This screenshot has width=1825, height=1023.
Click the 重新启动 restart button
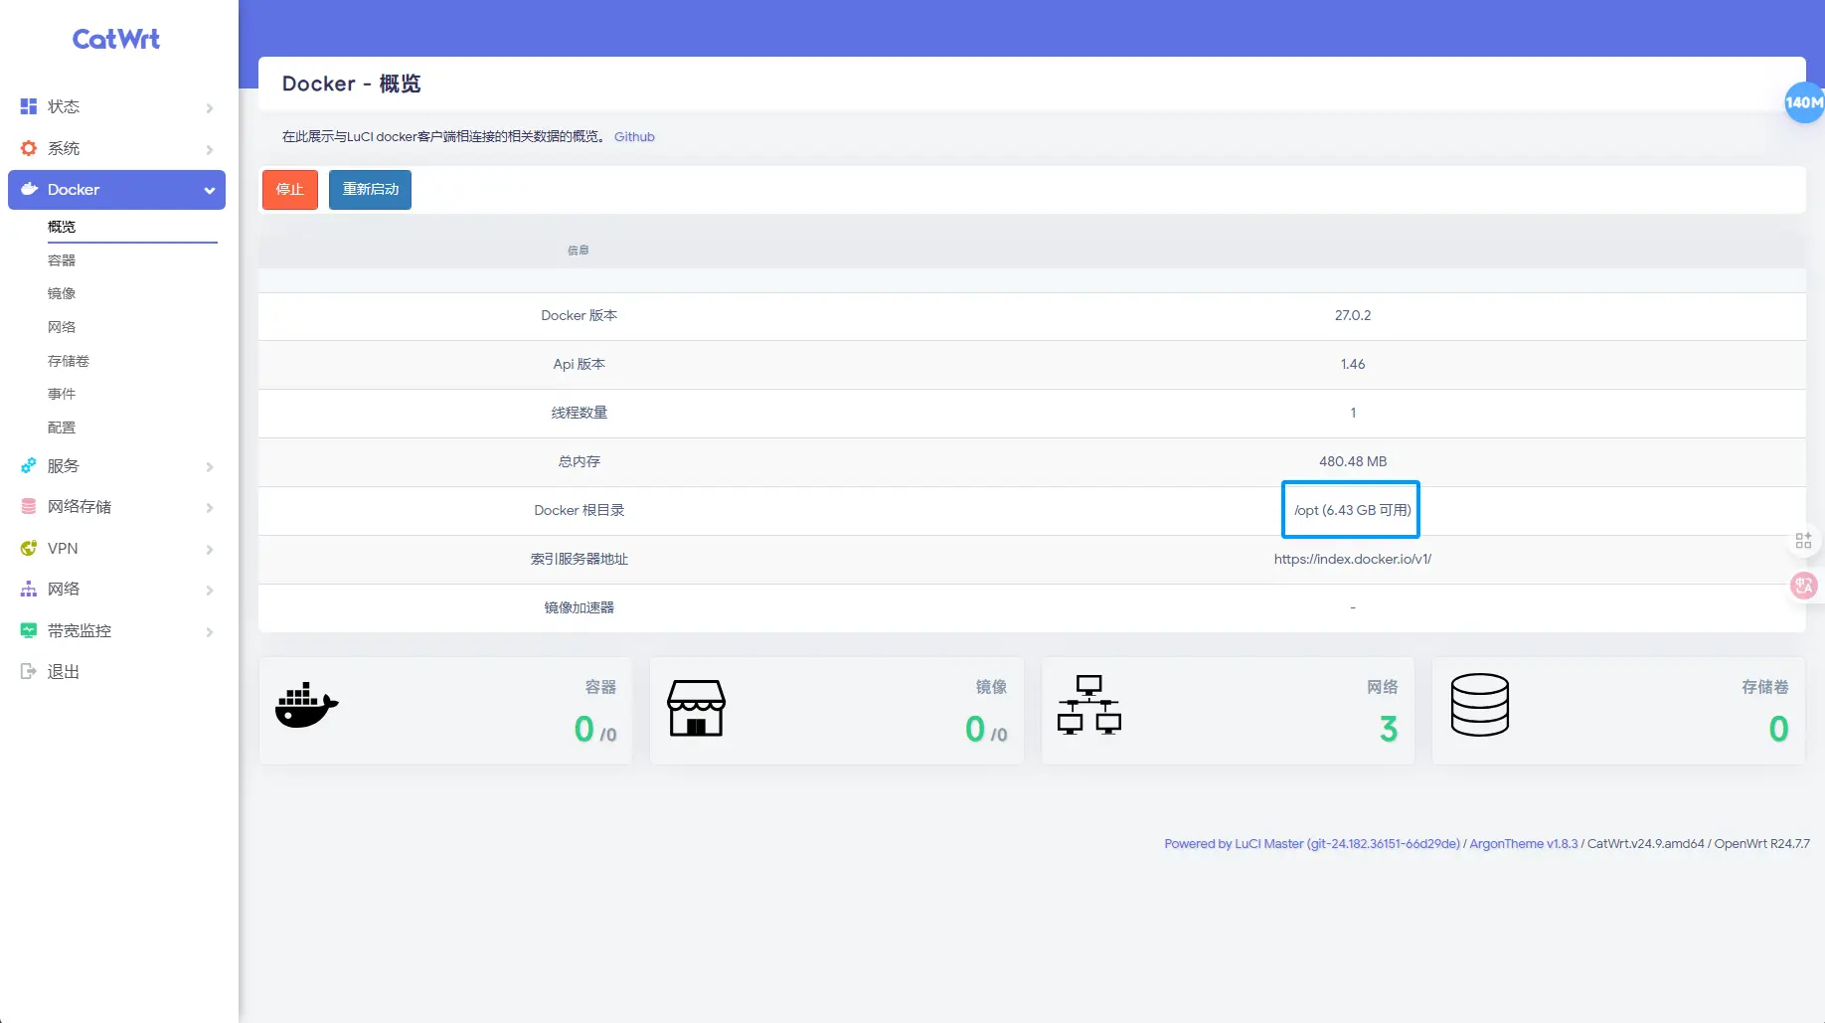click(370, 189)
